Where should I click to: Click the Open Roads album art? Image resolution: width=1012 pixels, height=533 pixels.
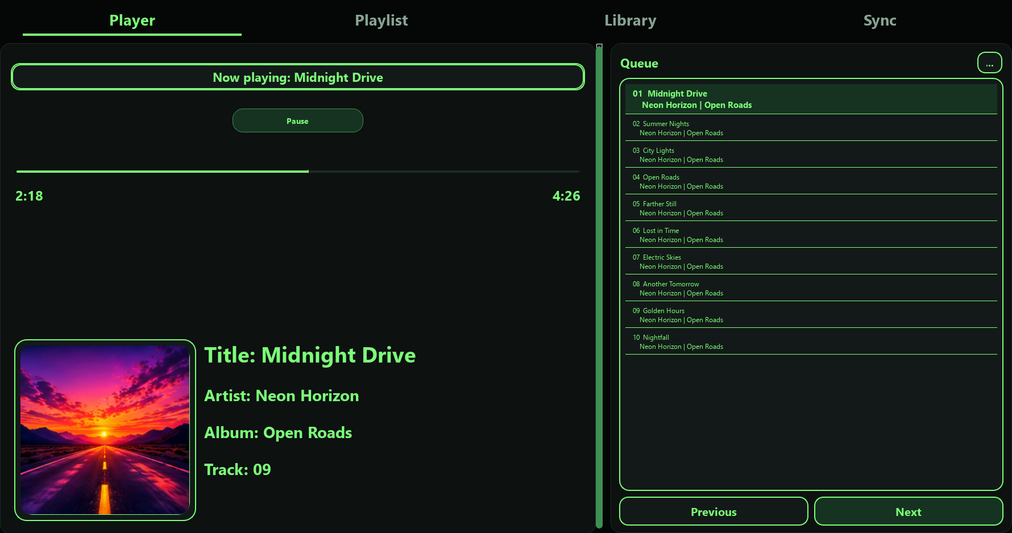click(x=105, y=430)
